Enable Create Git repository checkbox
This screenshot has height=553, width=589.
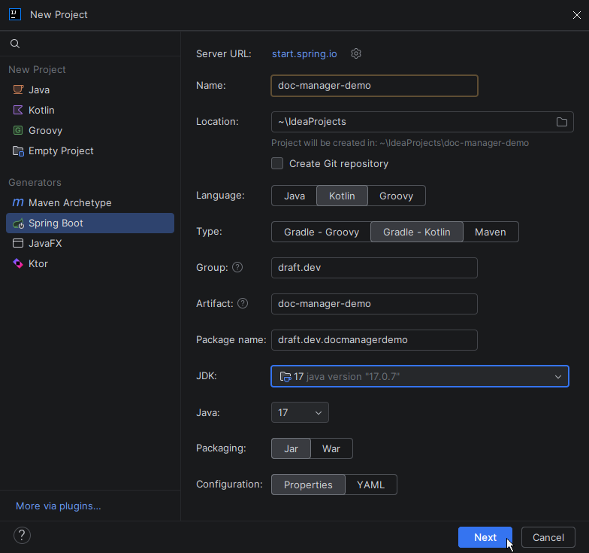277,164
